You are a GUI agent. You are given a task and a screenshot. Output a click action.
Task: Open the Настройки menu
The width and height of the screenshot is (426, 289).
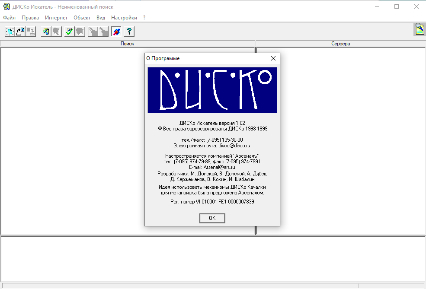coord(124,18)
